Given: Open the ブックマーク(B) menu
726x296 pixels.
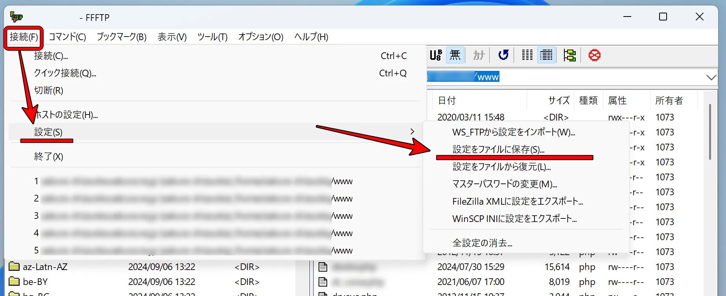Looking at the screenshot, I should (122, 37).
